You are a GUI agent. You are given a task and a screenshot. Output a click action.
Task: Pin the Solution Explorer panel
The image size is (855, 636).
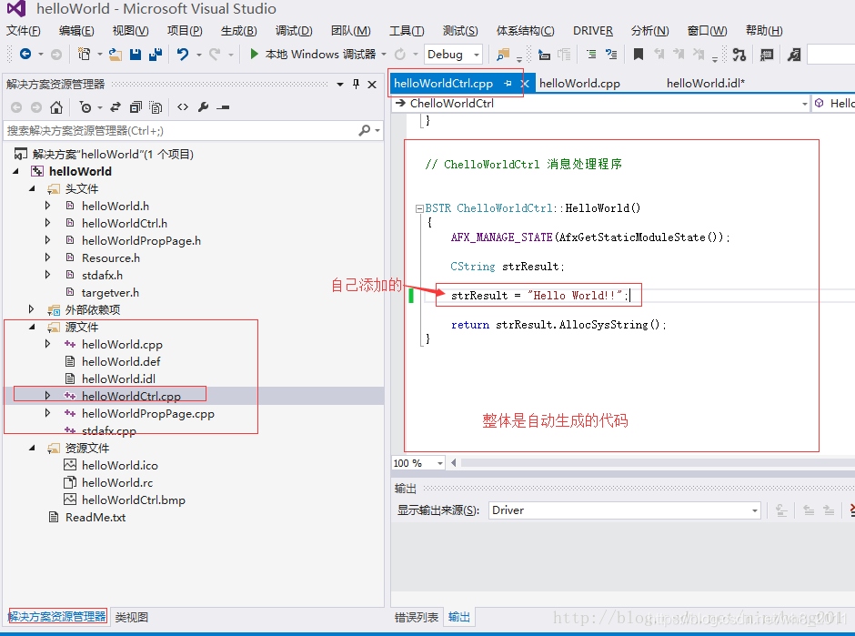pos(356,84)
